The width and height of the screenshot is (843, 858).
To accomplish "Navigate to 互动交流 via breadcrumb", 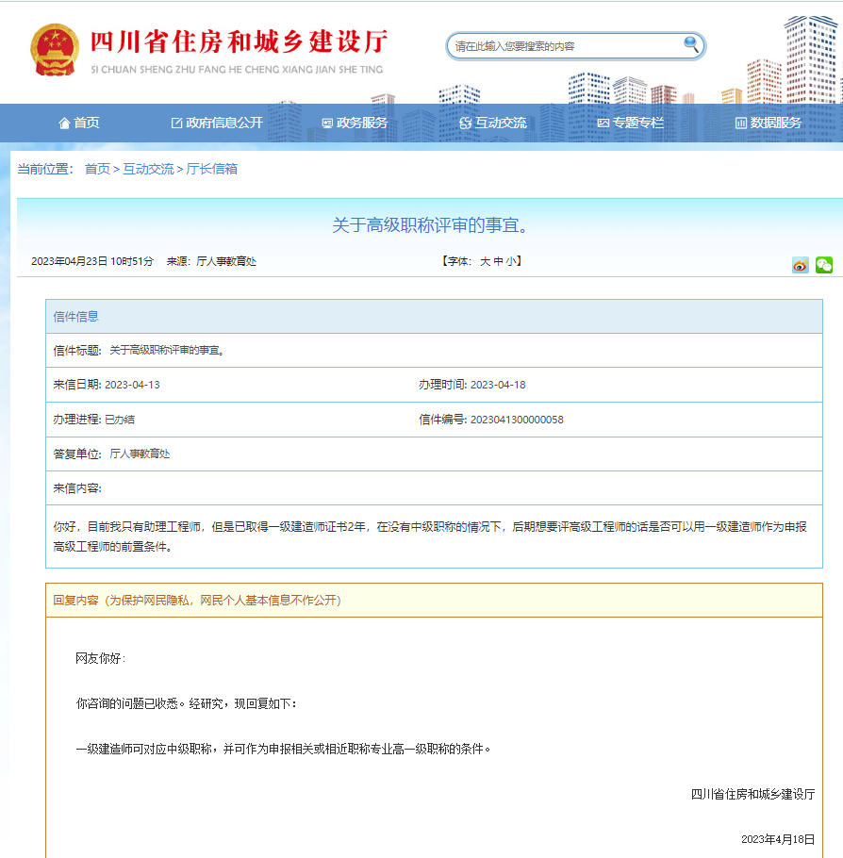I will tap(146, 171).
